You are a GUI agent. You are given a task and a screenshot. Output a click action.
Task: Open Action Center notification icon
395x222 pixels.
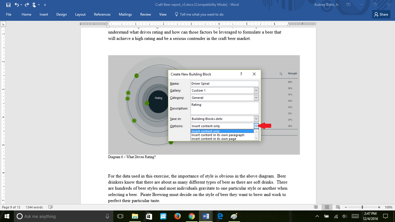point(386,216)
